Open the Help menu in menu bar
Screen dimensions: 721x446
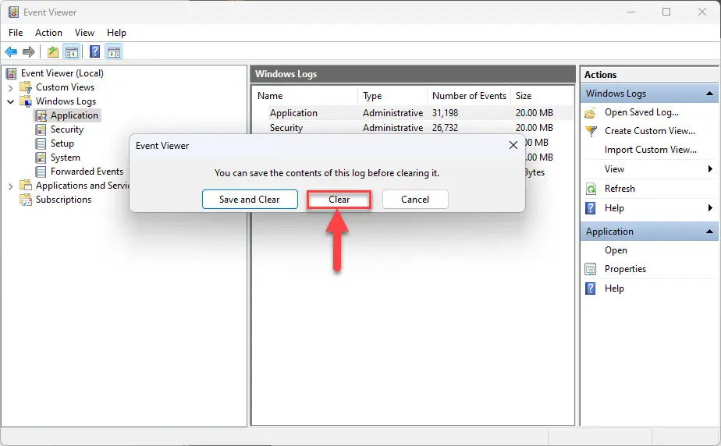click(116, 33)
